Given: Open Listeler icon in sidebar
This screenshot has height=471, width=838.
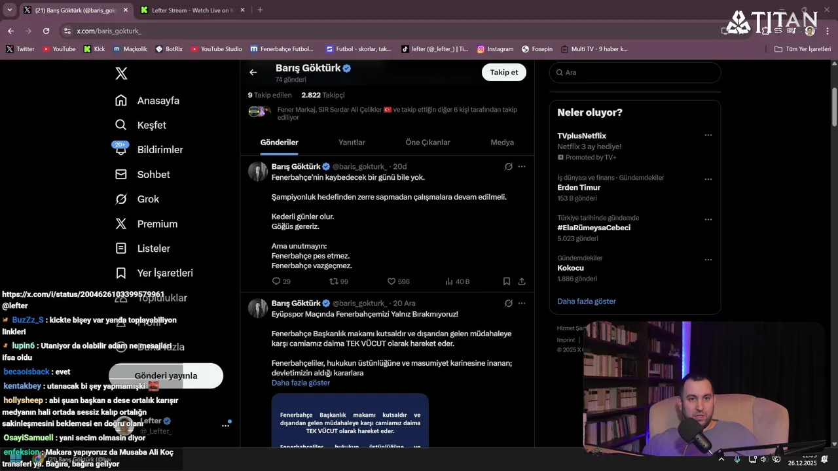Looking at the screenshot, I should [x=121, y=249].
